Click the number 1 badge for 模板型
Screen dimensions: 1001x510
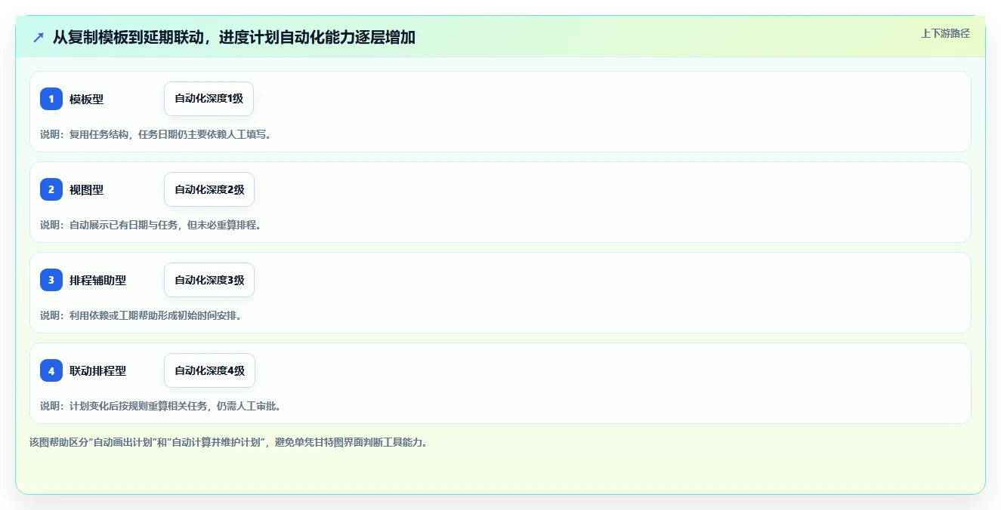[x=51, y=99]
